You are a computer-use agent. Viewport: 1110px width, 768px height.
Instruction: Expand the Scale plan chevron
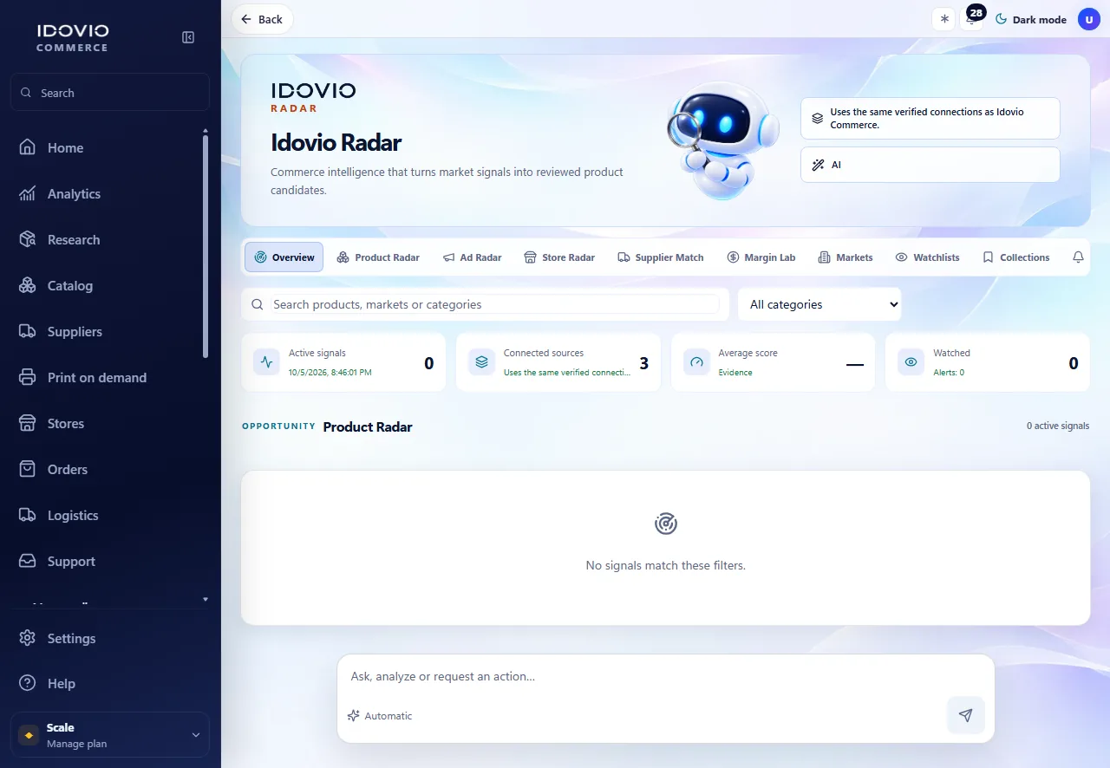[195, 735]
